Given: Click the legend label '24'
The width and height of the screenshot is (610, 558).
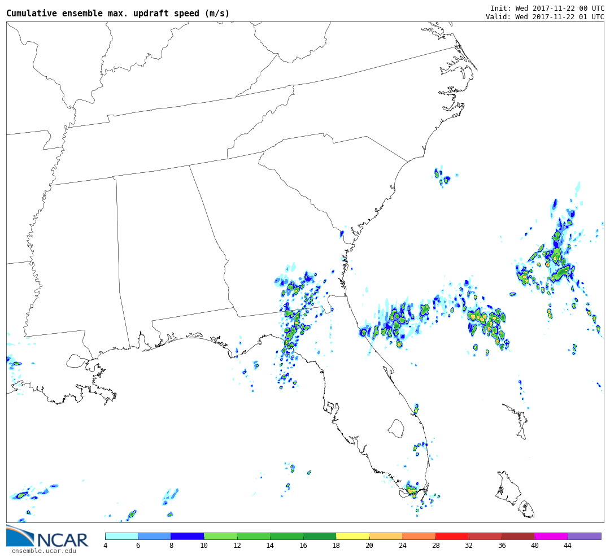Looking at the screenshot, I should (403, 546).
